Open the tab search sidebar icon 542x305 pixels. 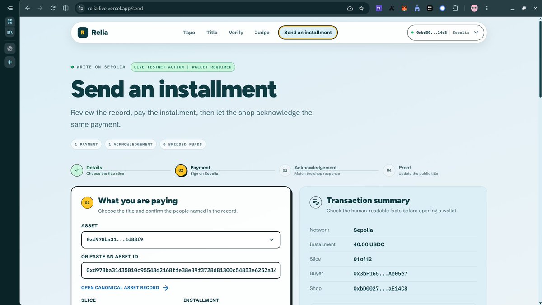10,32
